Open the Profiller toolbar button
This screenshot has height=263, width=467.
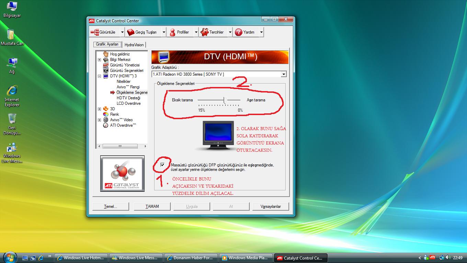click(x=180, y=32)
